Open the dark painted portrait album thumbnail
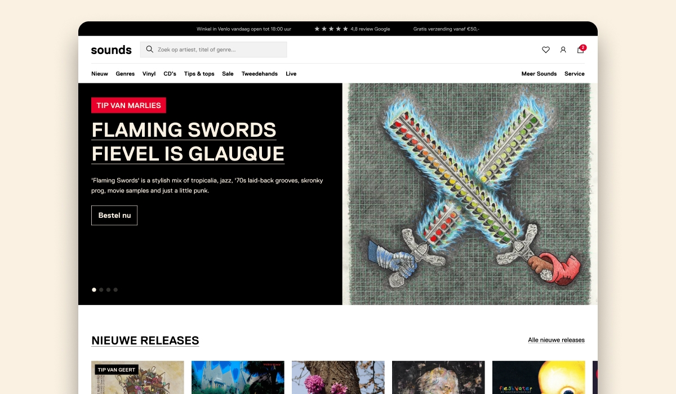 pyautogui.click(x=438, y=377)
